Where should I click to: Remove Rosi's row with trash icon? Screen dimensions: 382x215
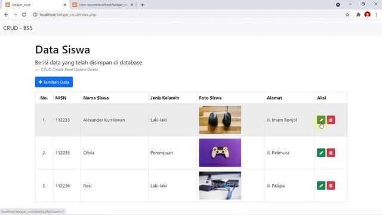(331, 186)
